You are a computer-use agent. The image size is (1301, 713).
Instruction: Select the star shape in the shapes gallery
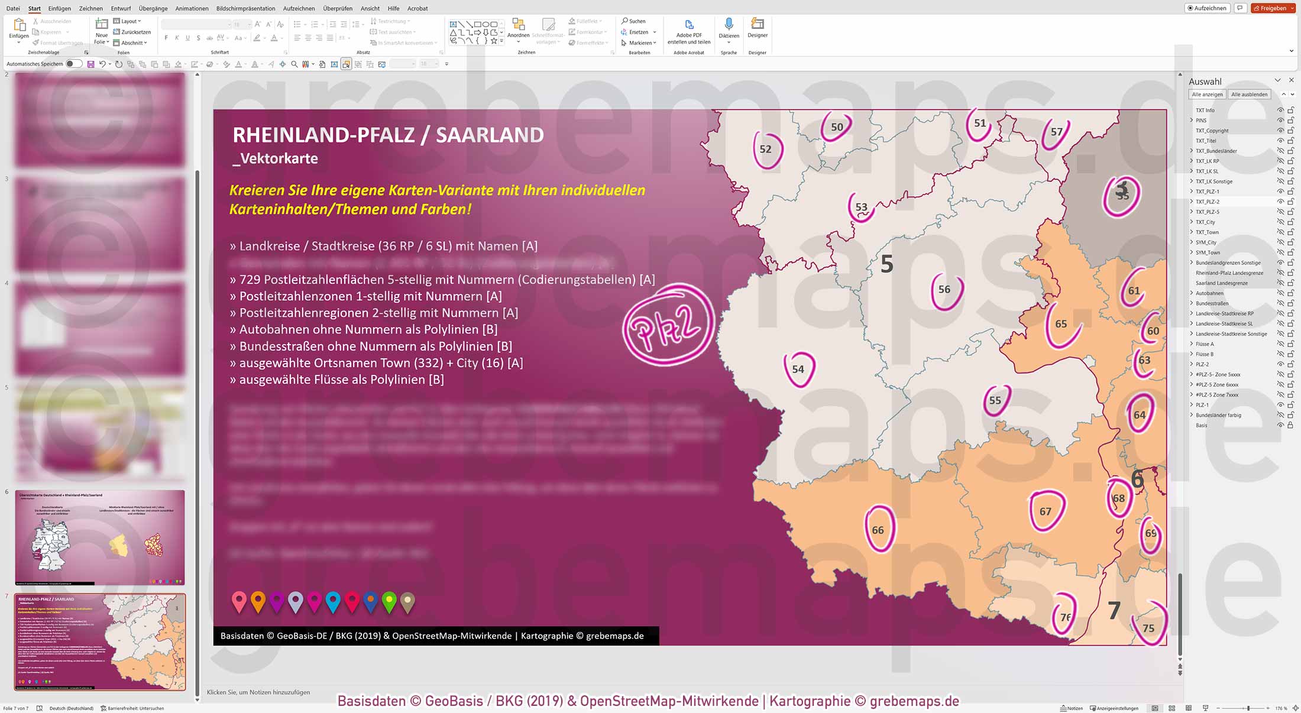coord(493,41)
